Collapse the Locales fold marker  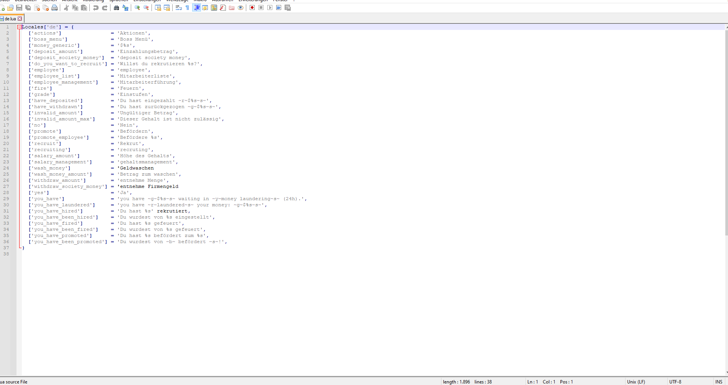pos(19,27)
